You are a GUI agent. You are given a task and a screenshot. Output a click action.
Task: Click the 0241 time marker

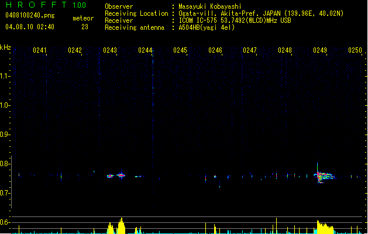pyautogui.click(x=40, y=50)
